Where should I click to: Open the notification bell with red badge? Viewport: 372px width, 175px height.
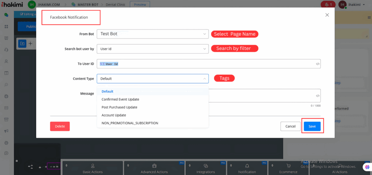click(x=328, y=5)
